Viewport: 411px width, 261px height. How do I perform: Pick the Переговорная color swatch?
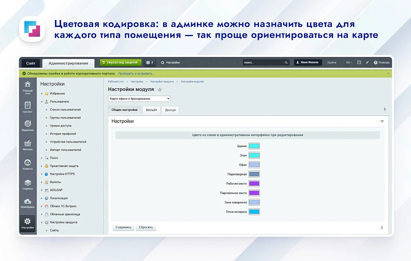[254, 174]
